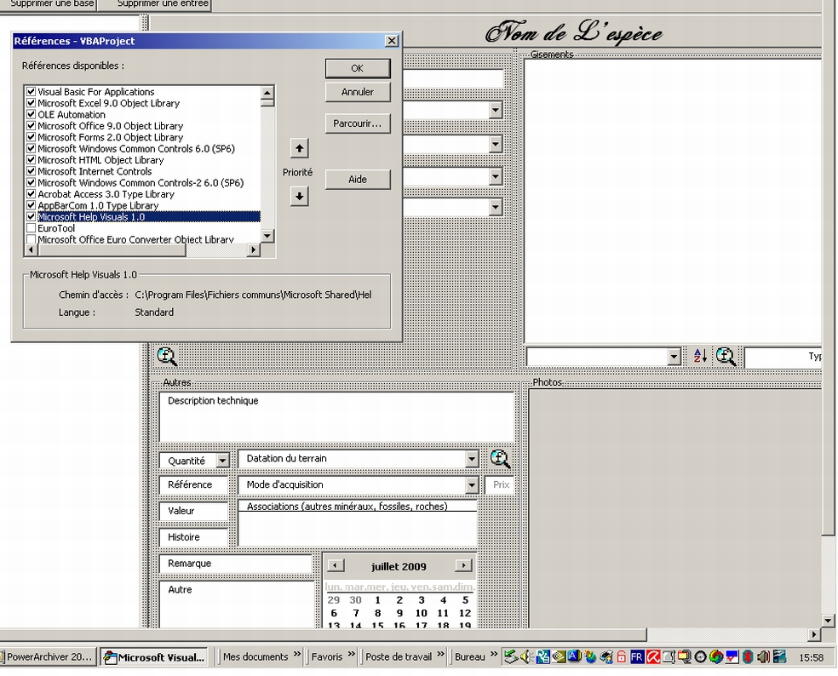The image size is (838, 676).
Task: Click into the Histoire field
Action: [193, 537]
